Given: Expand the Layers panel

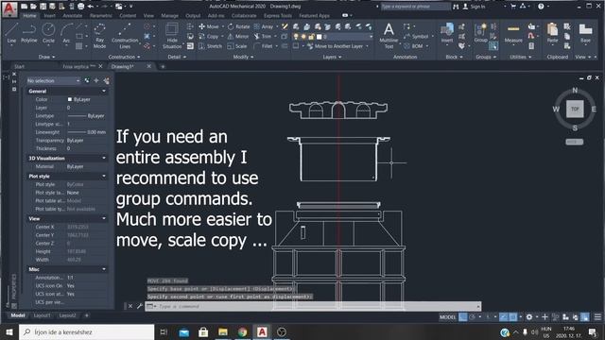Looking at the screenshot, I should [332, 57].
